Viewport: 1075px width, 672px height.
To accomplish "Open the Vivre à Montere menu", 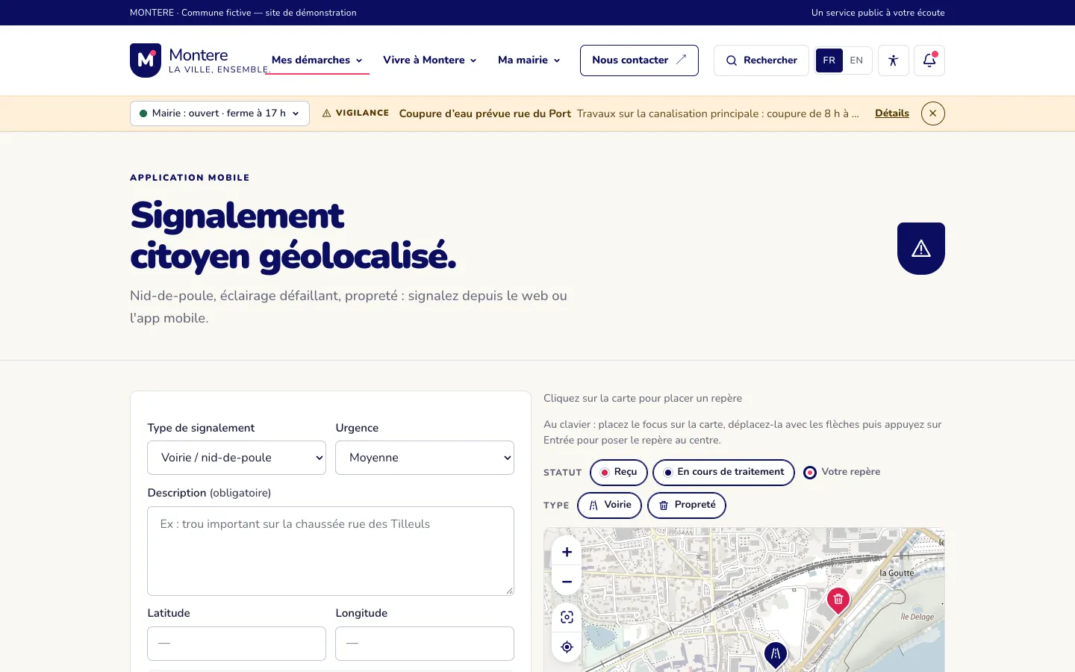I will coord(430,60).
